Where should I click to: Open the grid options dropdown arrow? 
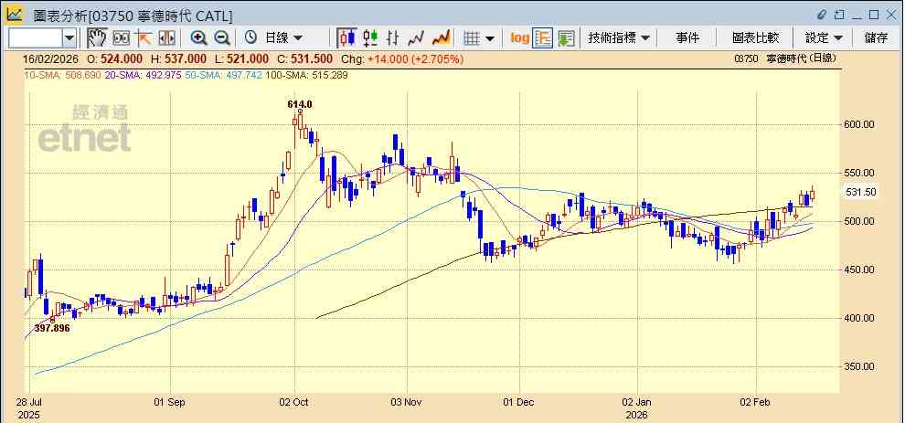[x=490, y=38]
